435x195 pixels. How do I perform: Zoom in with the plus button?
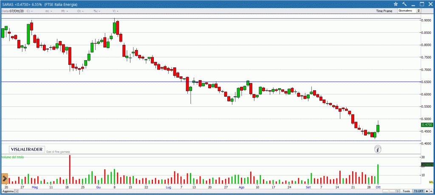[x=427, y=191]
